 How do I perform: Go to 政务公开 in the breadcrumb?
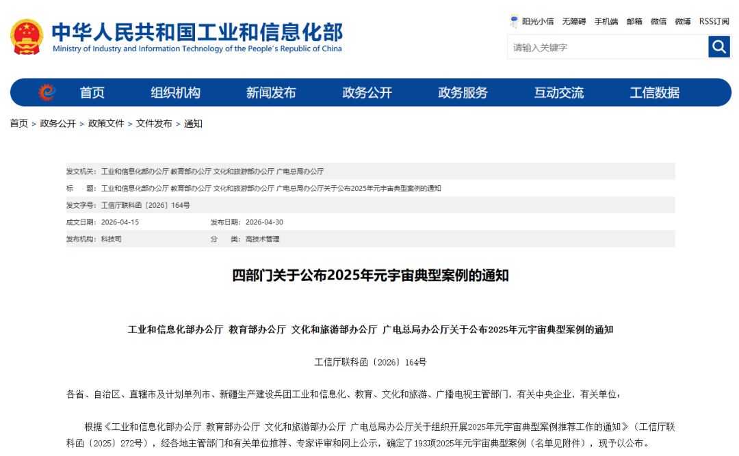coord(57,124)
